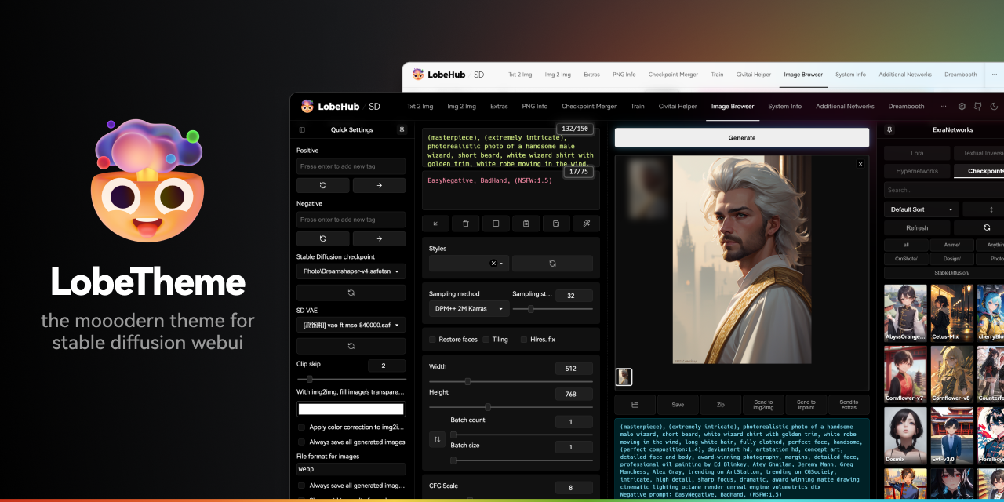Toggle dark mode with the moon icon

tap(994, 107)
